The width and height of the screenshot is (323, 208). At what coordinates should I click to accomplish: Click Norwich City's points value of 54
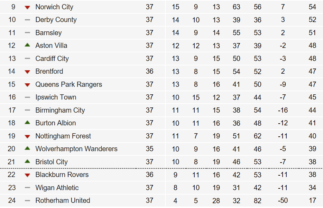click(312, 7)
